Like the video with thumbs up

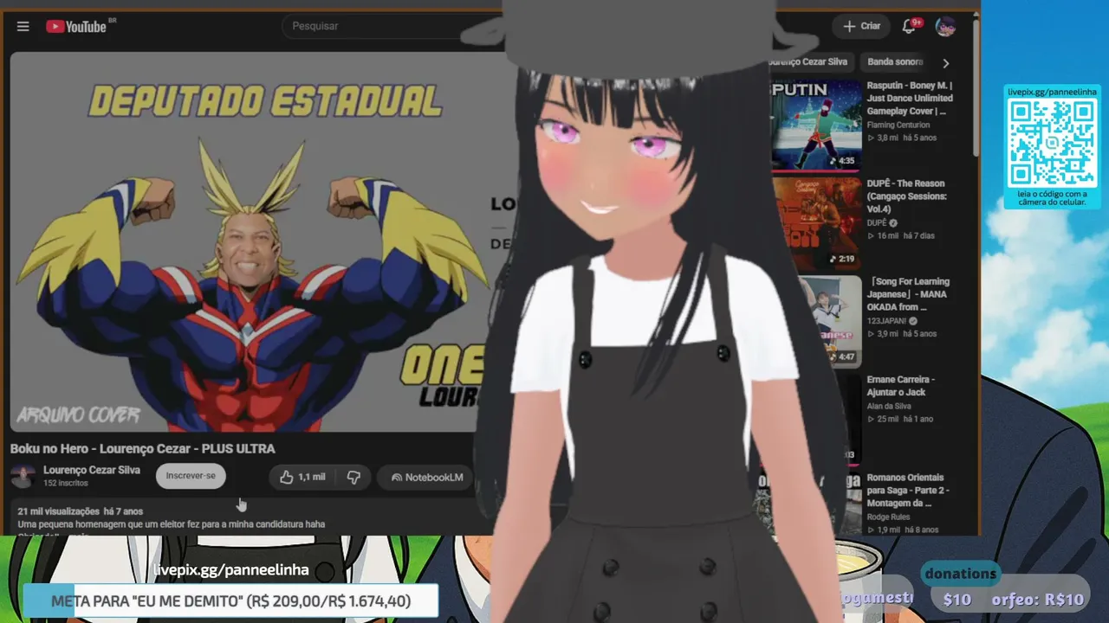[x=302, y=477]
